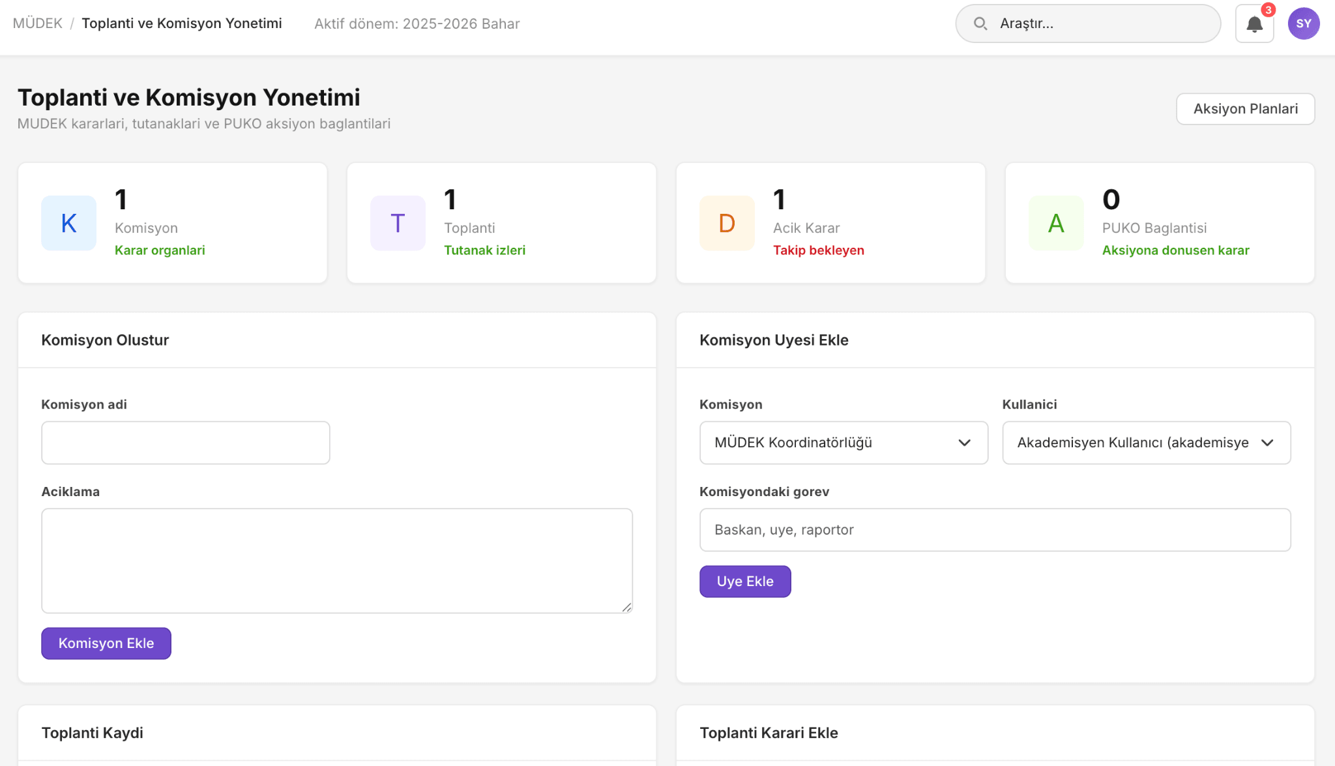Open the SY user avatar menu
The width and height of the screenshot is (1335, 766).
(1304, 24)
